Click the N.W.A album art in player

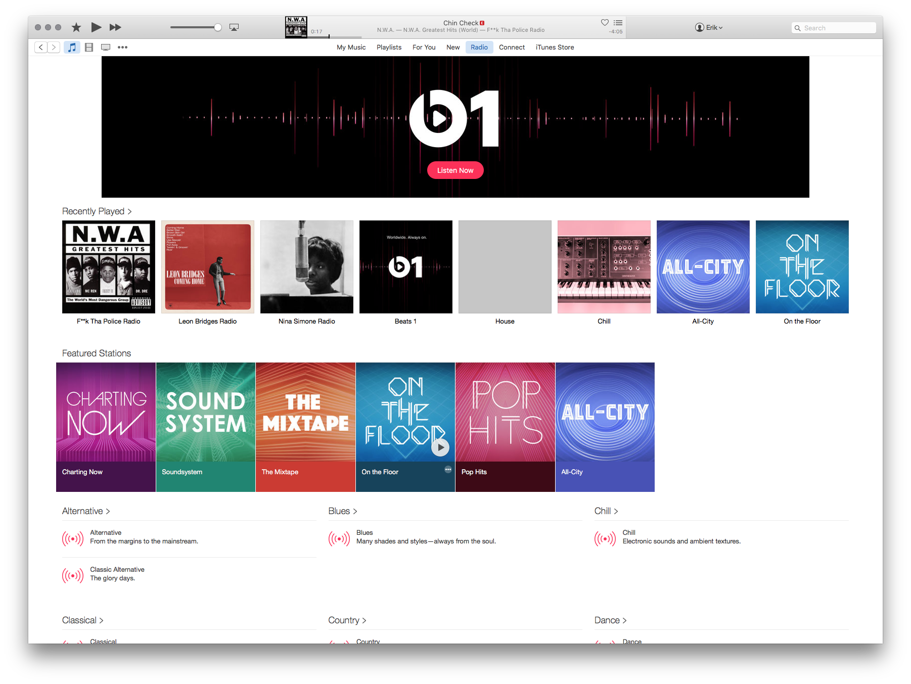coord(296,27)
